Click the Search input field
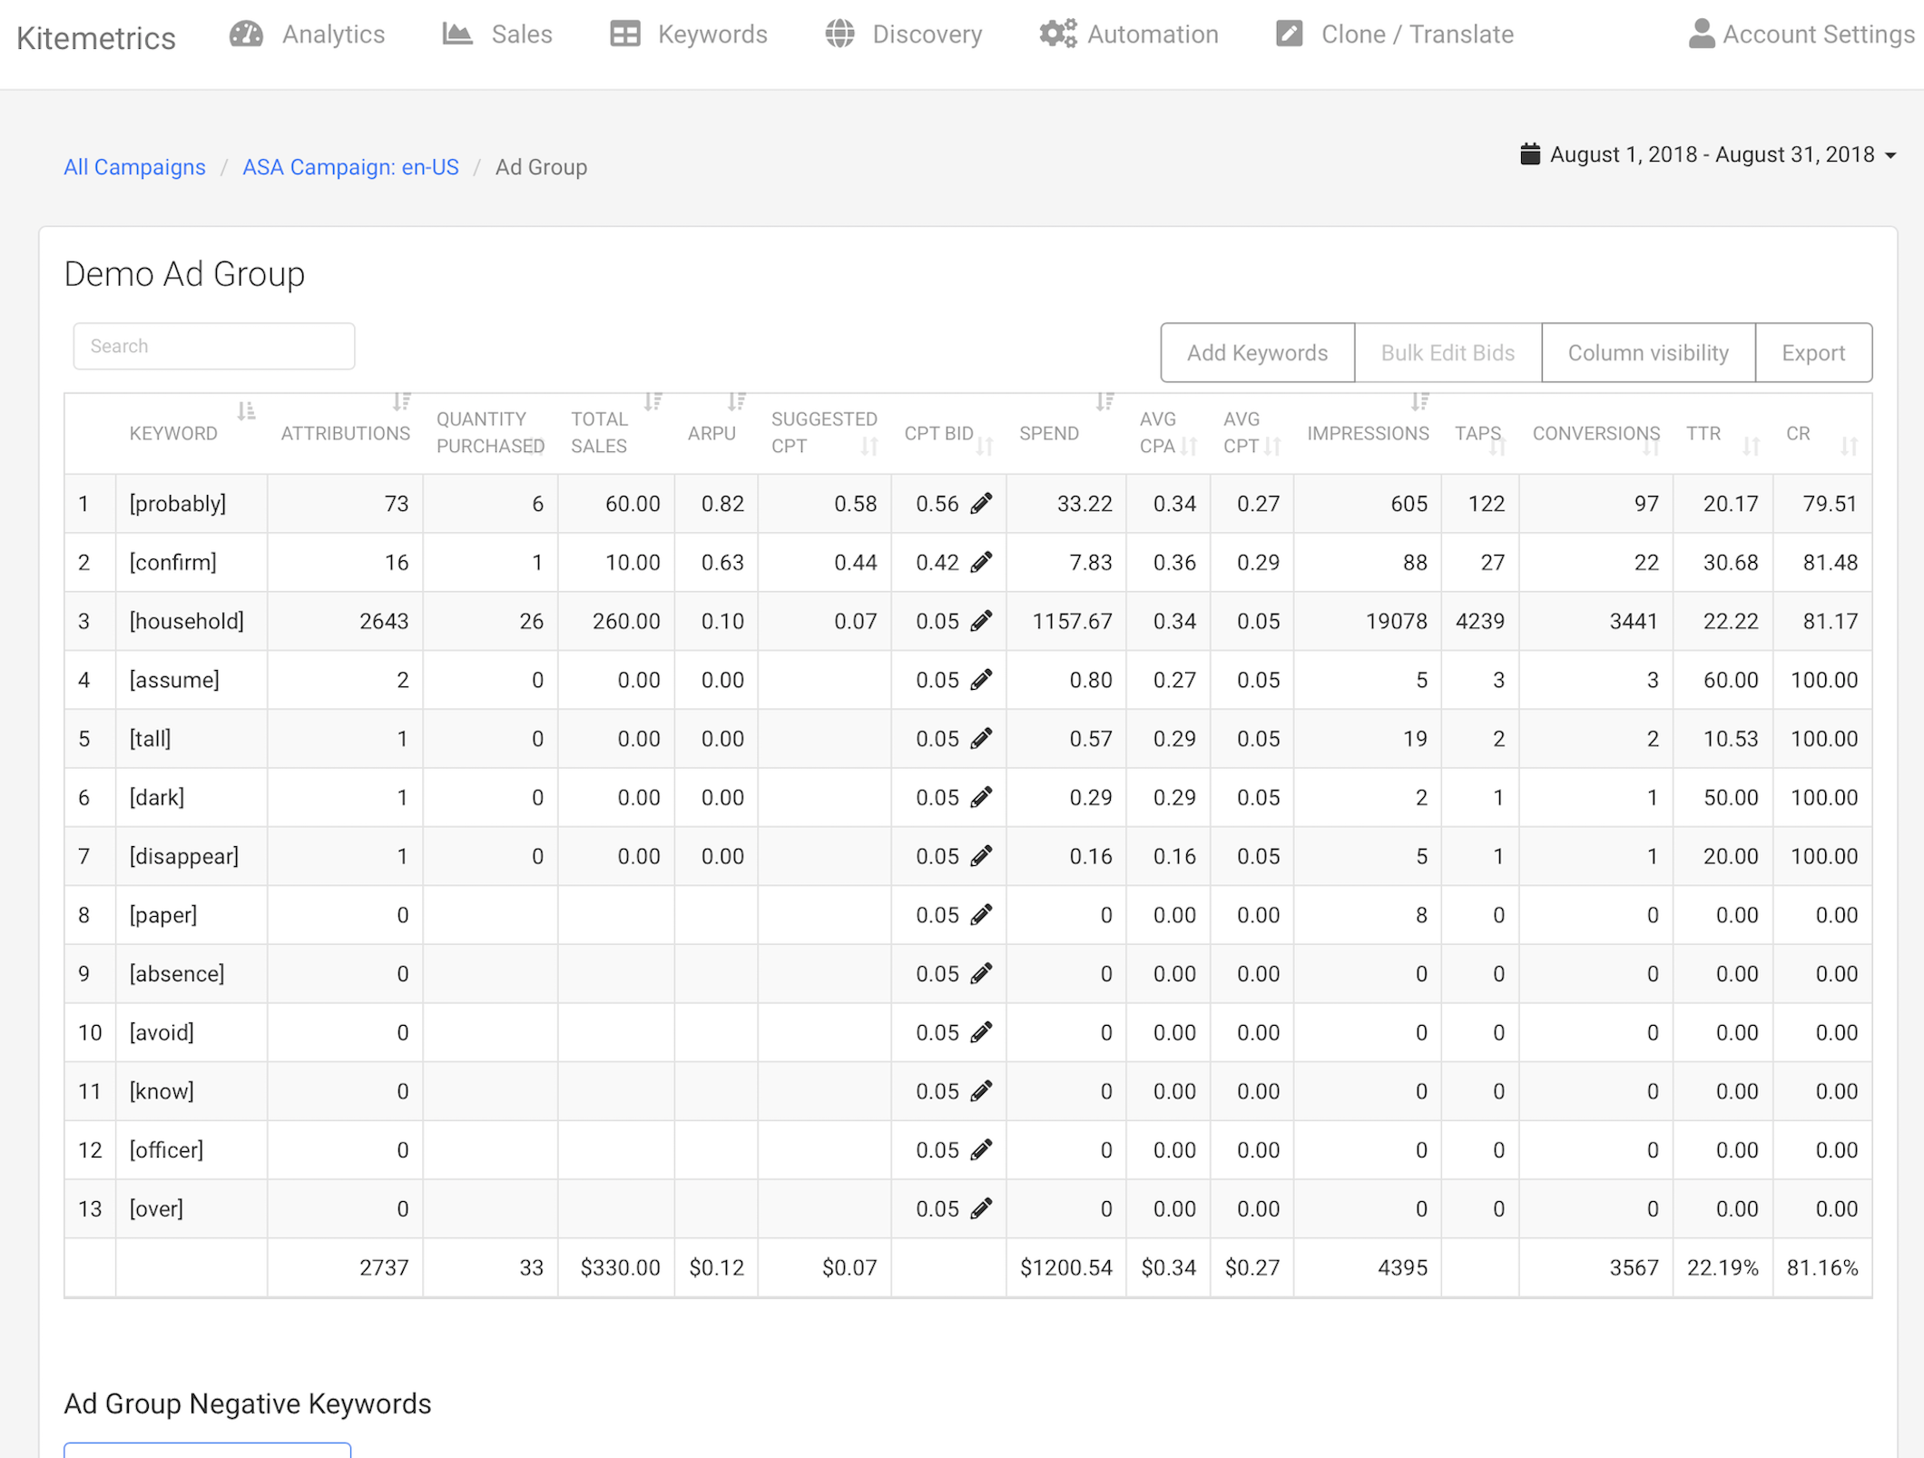The image size is (1924, 1458). point(213,346)
